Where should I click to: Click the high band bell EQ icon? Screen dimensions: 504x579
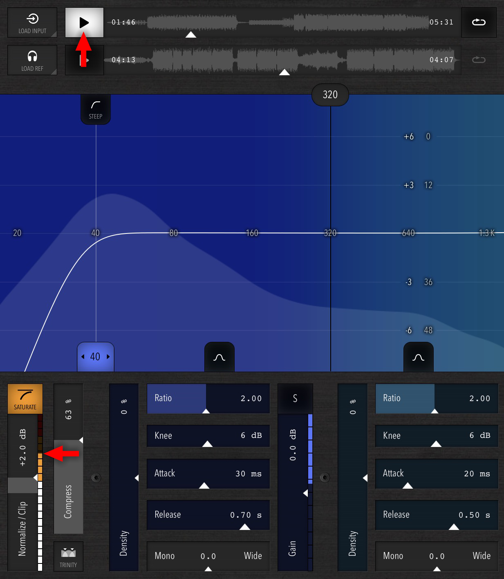click(x=419, y=357)
